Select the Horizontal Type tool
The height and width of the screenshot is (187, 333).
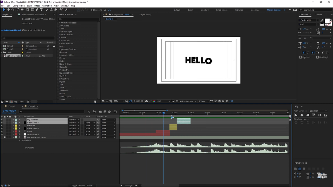click(41, 10)
